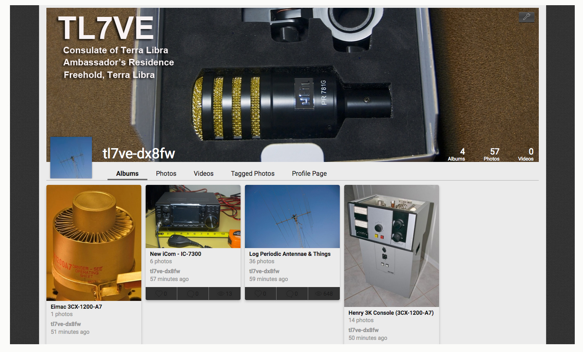
Task: Go to the Tagged Photos tab
Action: tap(253, 174)
